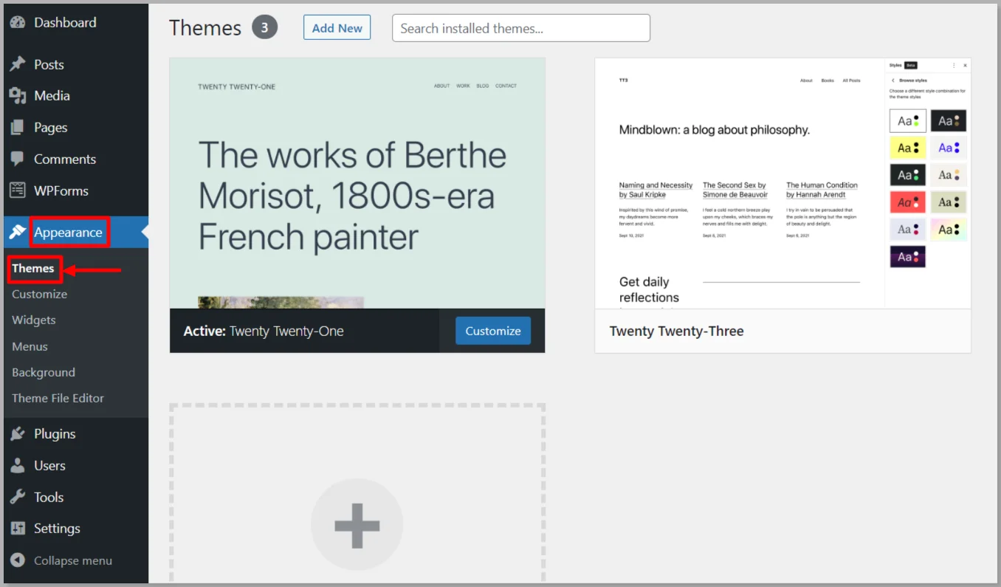Viewport: 1001px width, 587px height.
Task: Collapse the admin menu using the arrow icon
Action: pos(18,560)
